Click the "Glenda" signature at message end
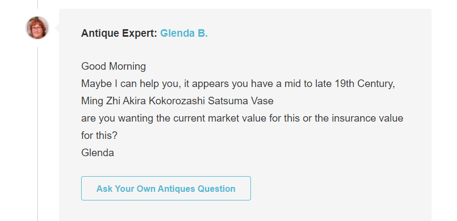Screen dimensions: 457x221 [97, 152]
